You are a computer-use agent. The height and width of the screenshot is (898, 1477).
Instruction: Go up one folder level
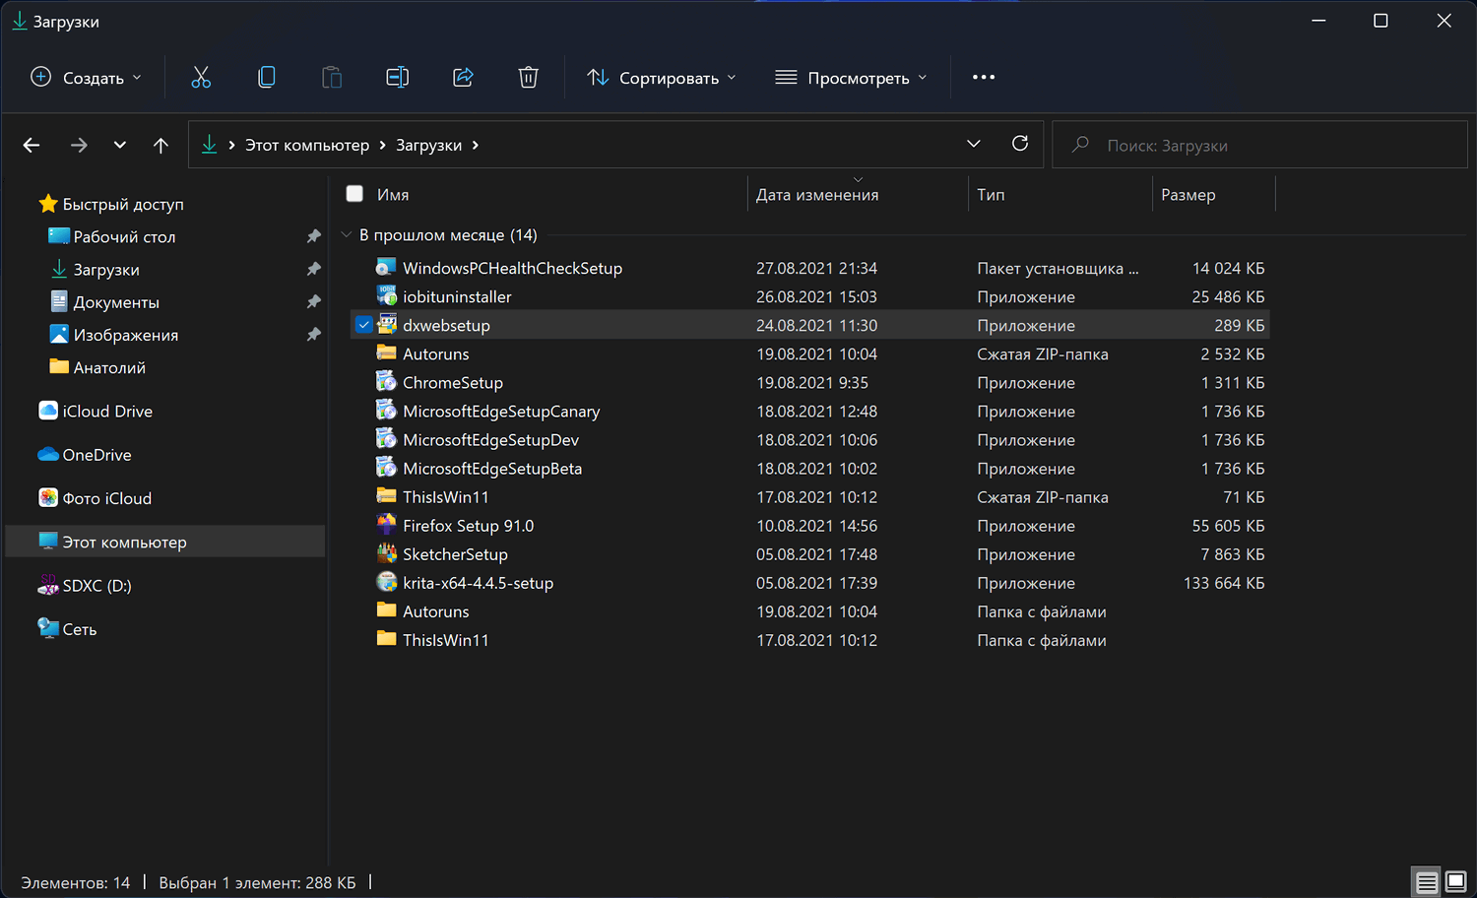[x=161, y=146]
